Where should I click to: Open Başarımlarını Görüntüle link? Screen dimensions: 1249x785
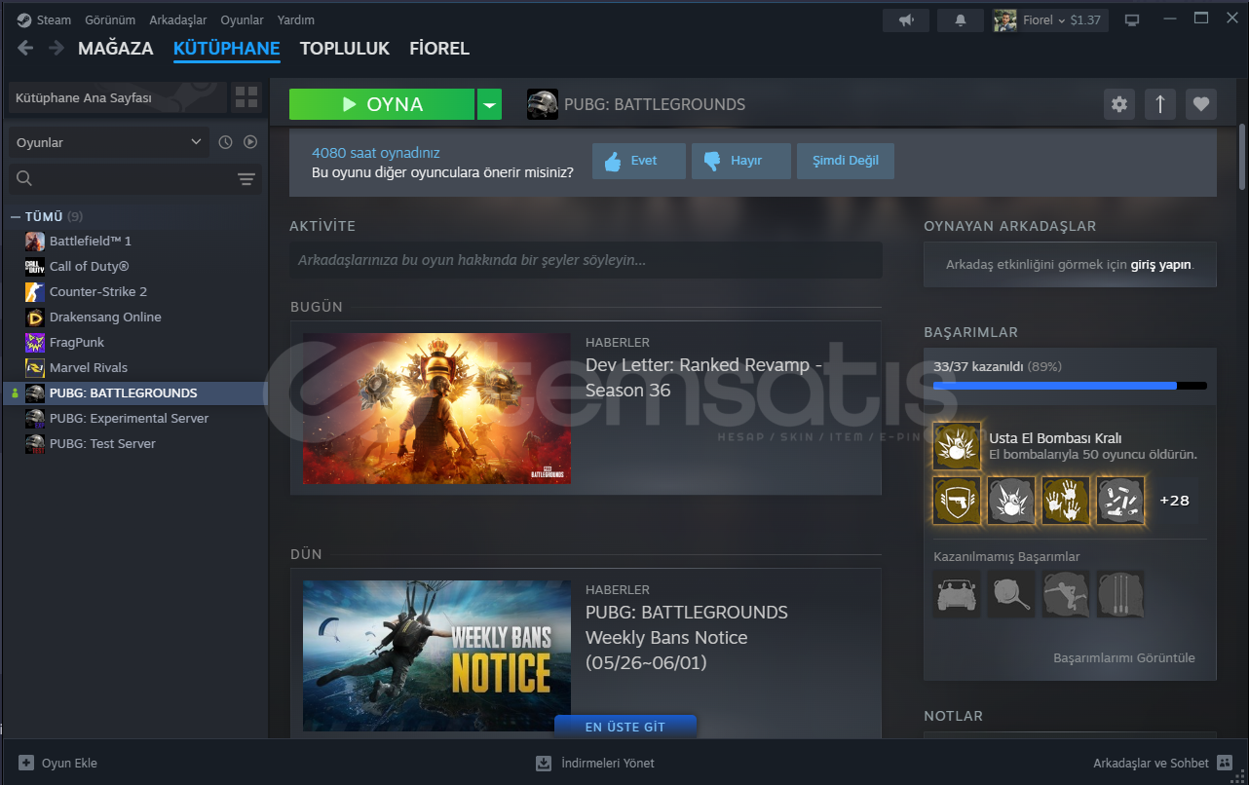point(1124,657)
